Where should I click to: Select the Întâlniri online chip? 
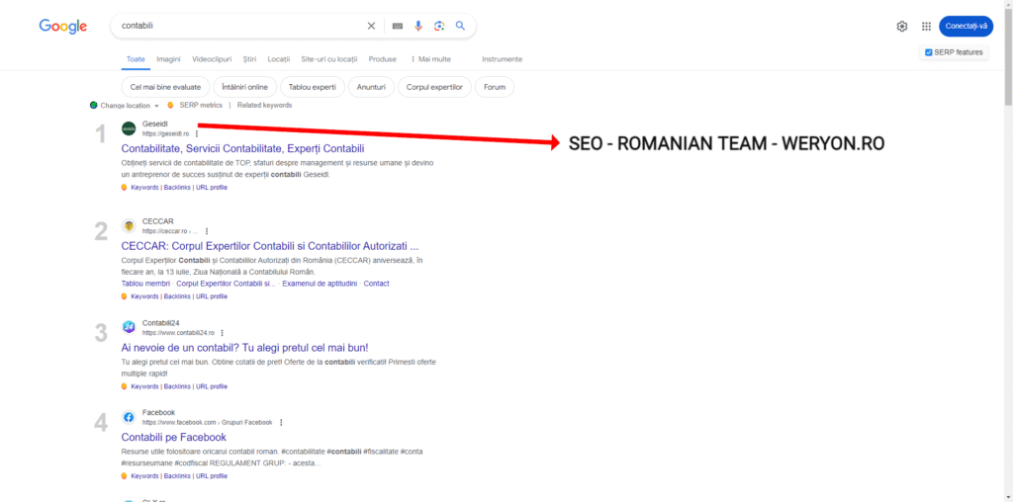click(245, 87)
